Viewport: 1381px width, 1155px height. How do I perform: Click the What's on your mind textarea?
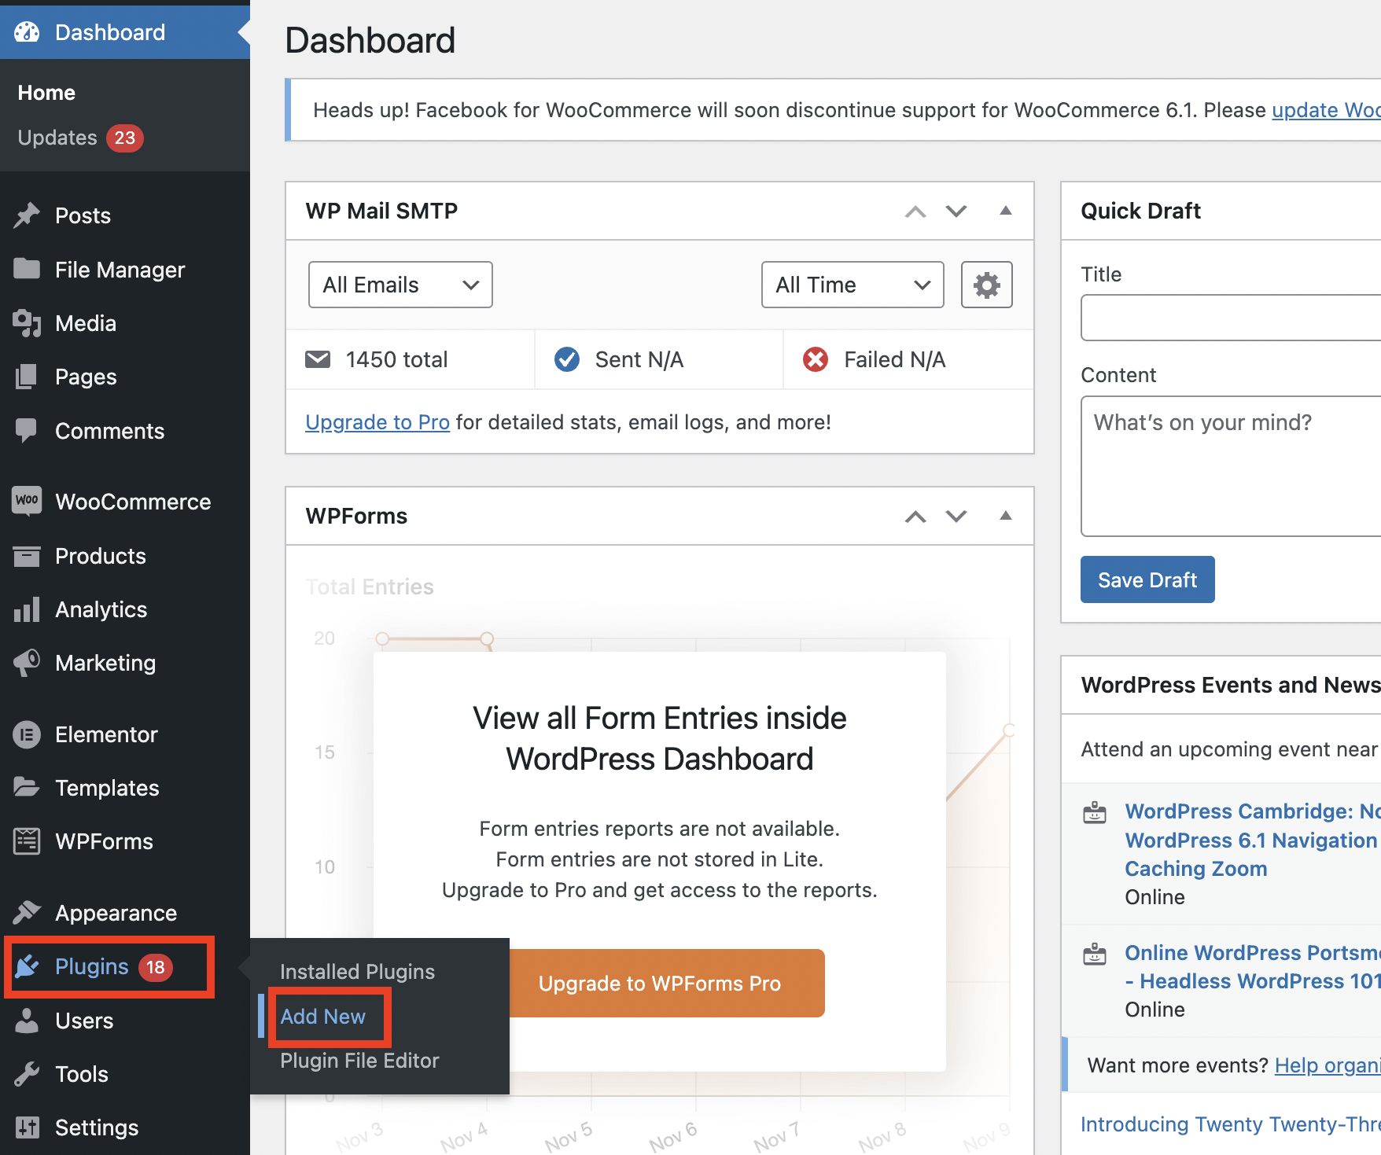point(1231,466)
